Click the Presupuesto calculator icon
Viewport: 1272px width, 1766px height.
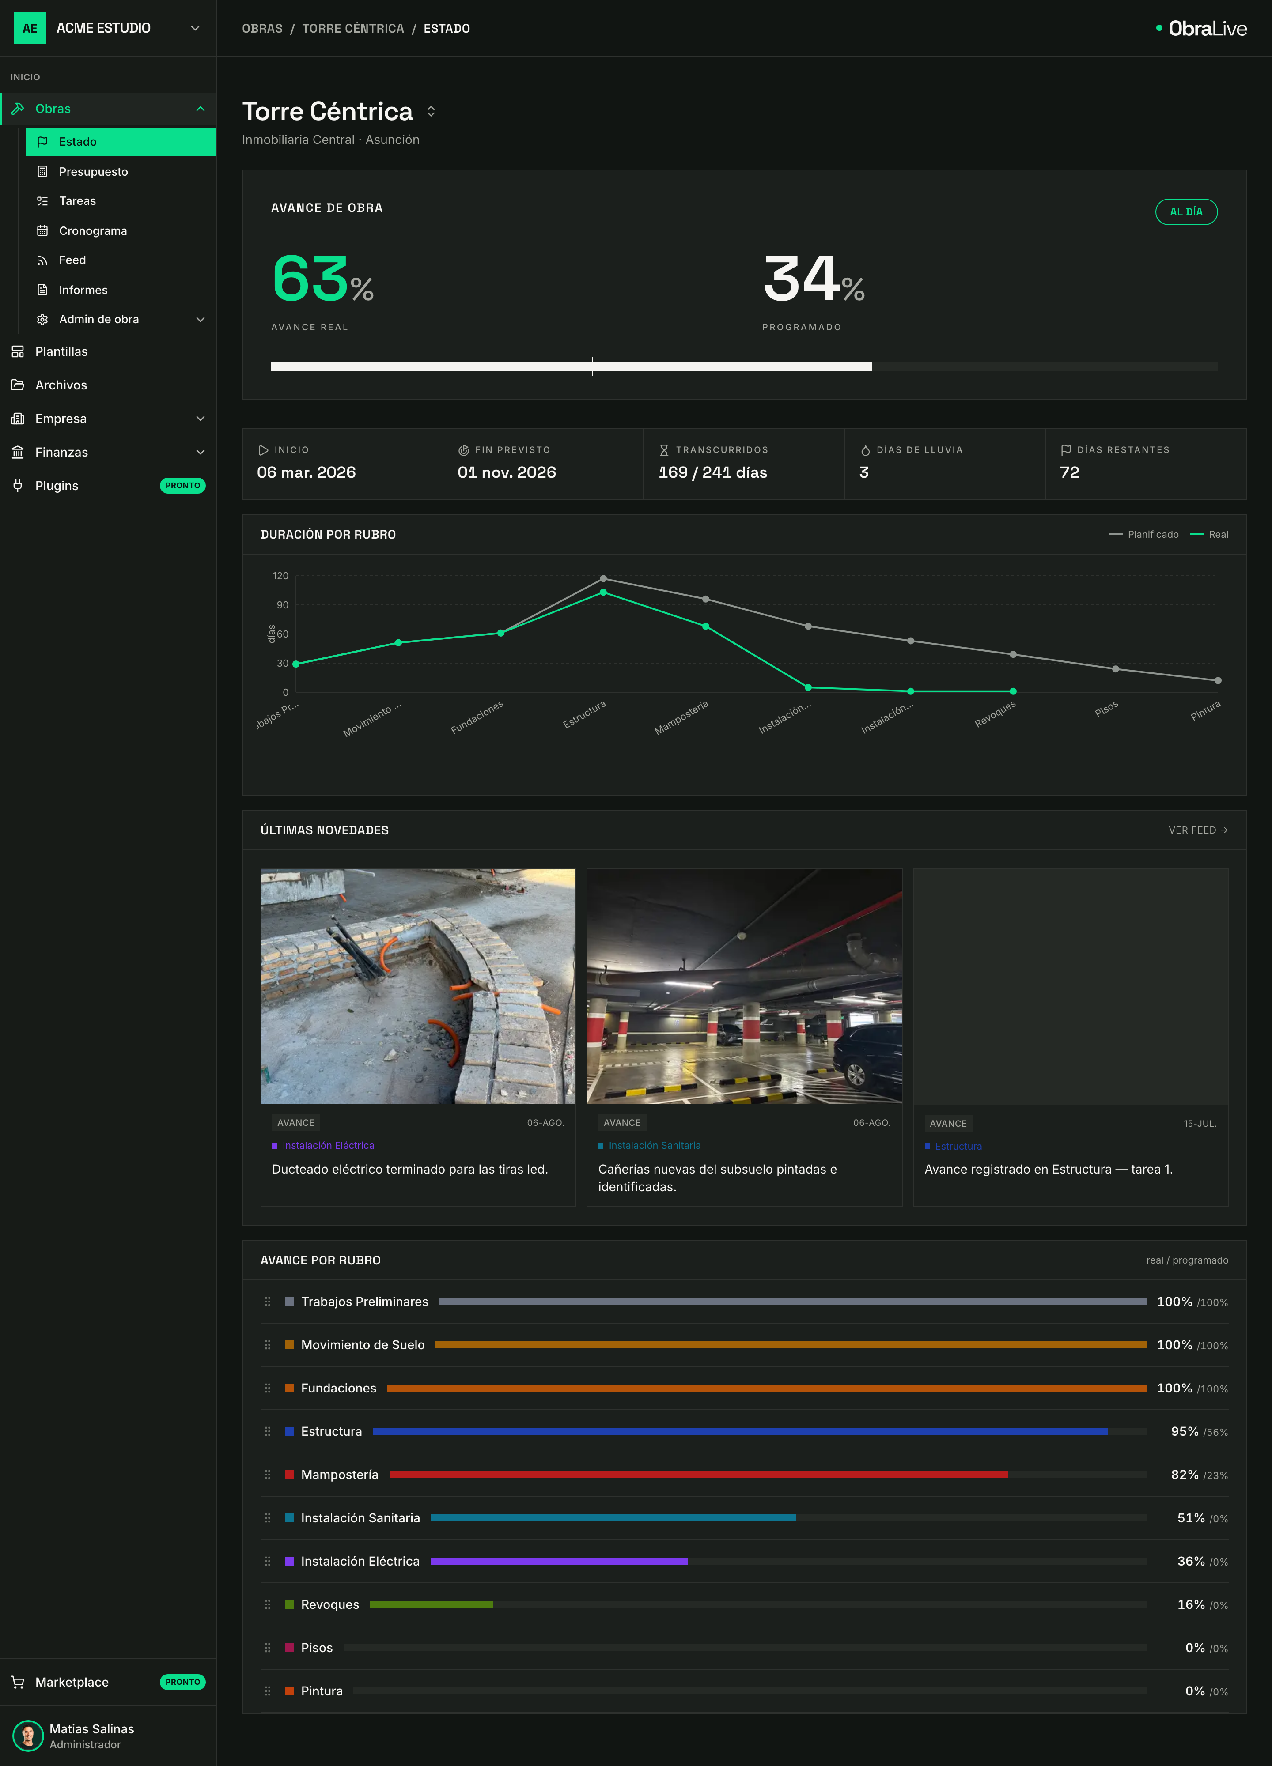click(43, 171)
